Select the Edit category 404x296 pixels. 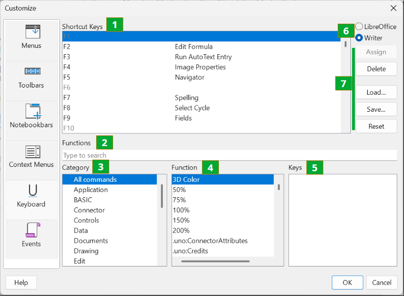[110, 261]
